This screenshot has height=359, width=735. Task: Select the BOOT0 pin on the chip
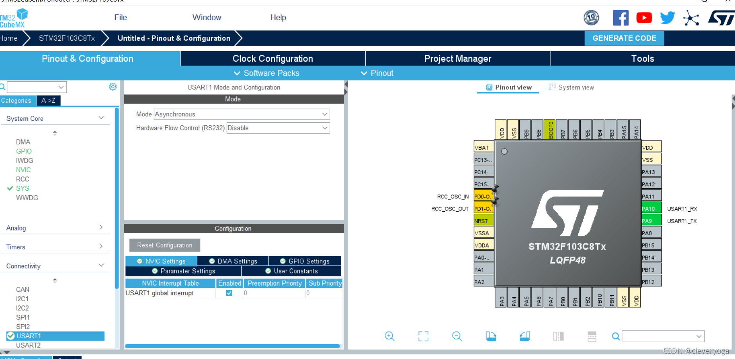(x=550, y=130)
